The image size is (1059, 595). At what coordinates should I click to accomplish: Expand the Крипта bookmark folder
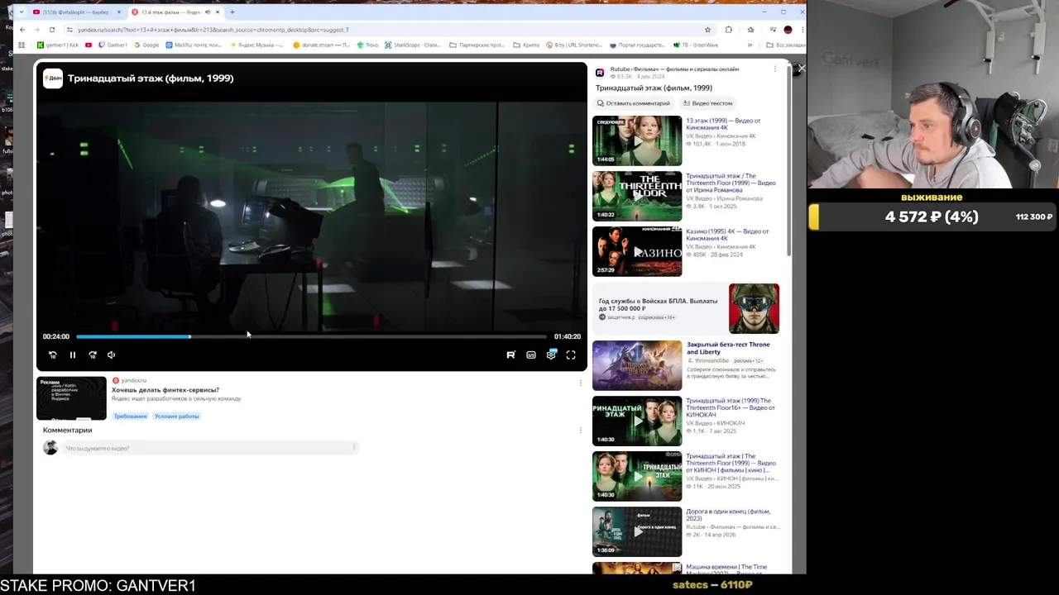[x=526, y=45]
